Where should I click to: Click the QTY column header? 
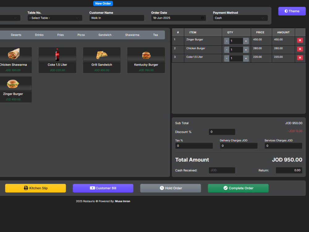pyautogui.click(x=236, y=32)
